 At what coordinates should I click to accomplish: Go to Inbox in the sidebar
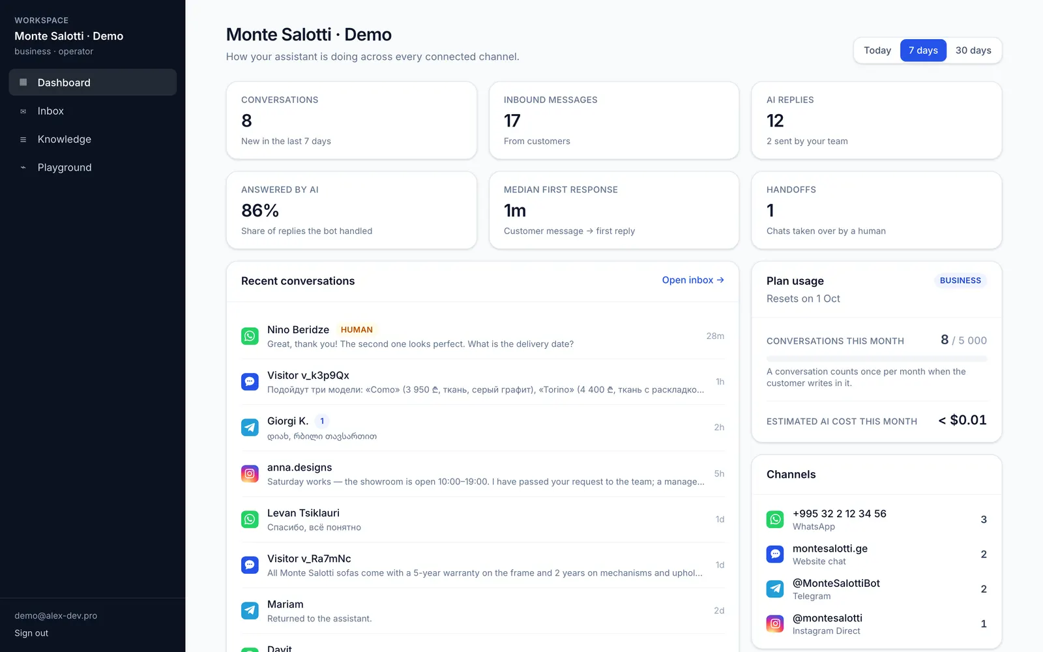point(93,111)
